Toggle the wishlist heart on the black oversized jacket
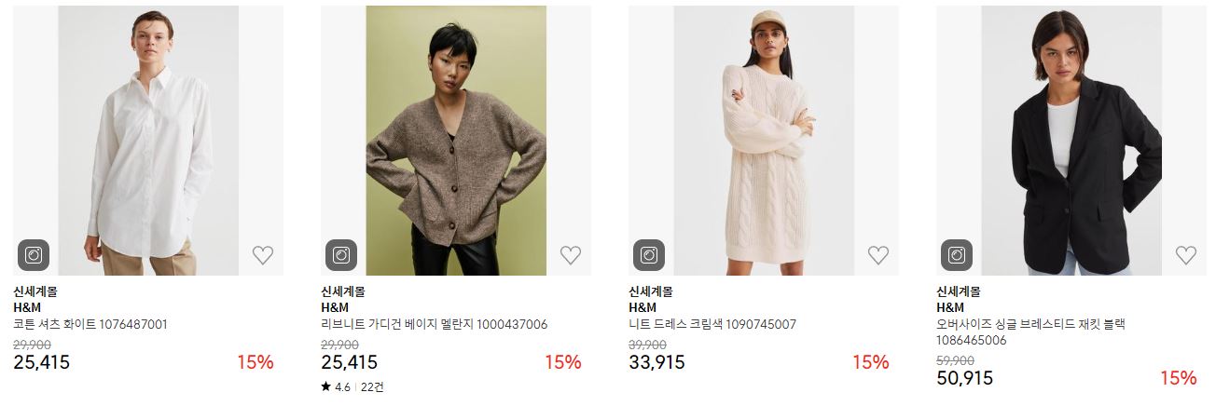Viewport: 1216px width, 406px height. tap(1186, 255)
